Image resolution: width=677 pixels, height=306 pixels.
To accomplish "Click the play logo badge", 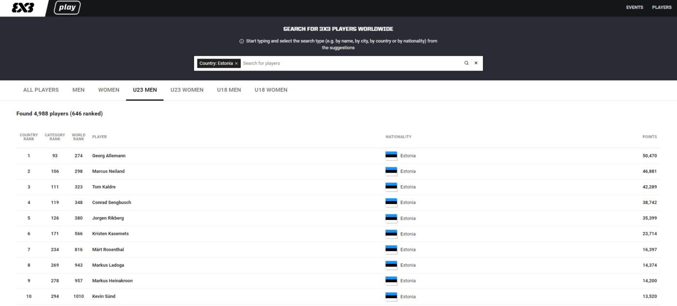I will [x=67, y=8].
